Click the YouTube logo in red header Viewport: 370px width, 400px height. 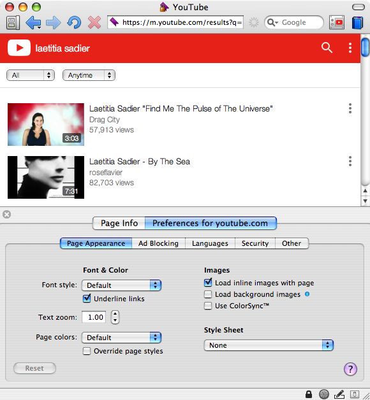[19, 48]
